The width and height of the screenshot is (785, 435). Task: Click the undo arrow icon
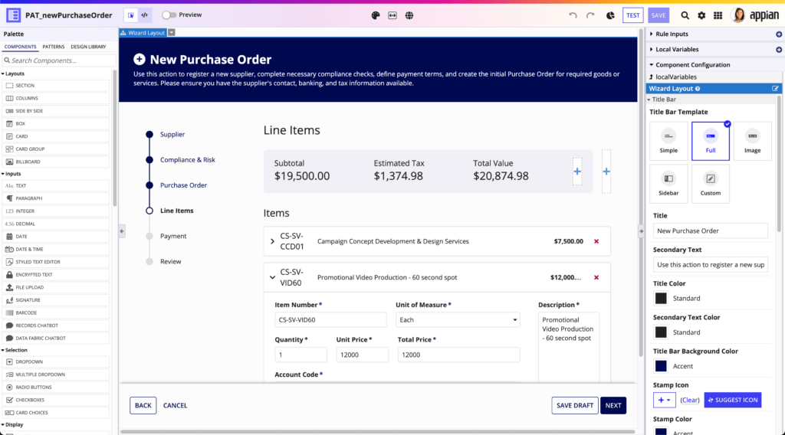pos(573,15)
